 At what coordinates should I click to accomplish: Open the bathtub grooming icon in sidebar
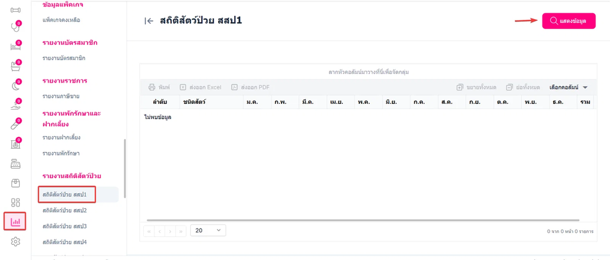(x=15, y=66)
